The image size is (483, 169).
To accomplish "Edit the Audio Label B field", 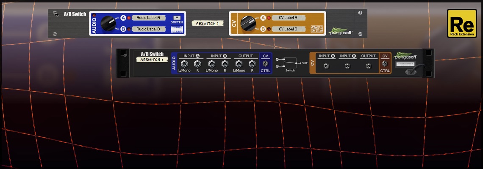I will 148,29.
